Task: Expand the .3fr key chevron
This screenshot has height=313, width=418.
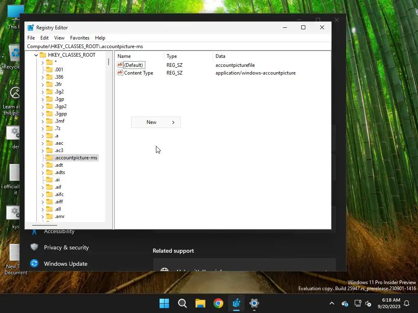Action: [x=42, y=85]
